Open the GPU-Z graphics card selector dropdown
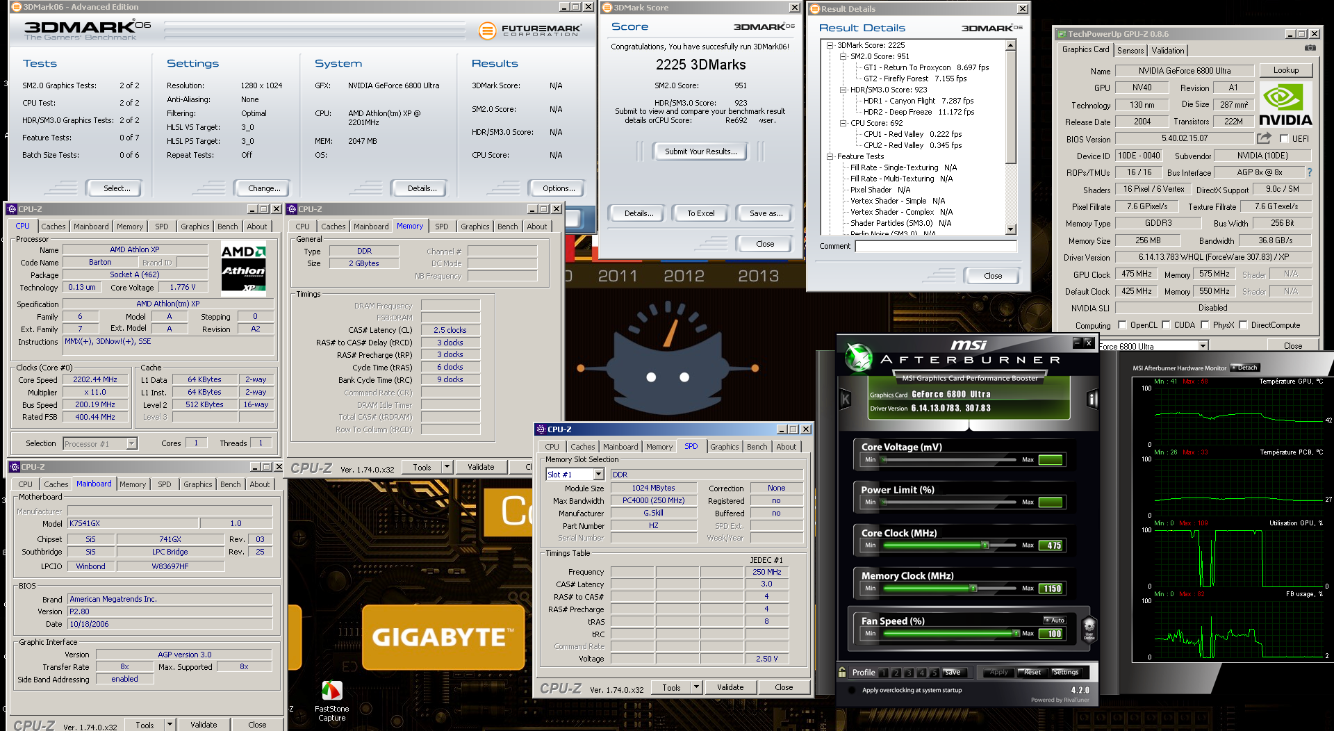The width and height of the screenshot is (1334, 731). coord(1203,346)
